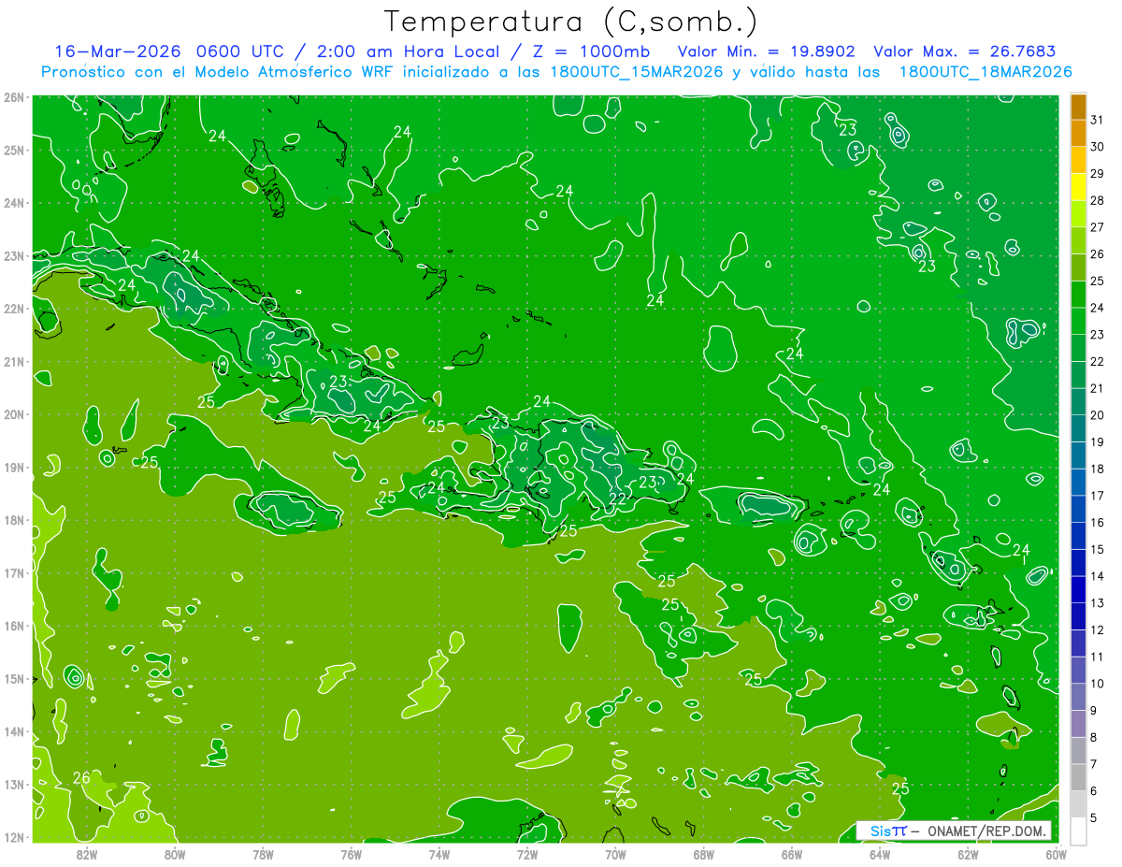Click the 82W longitude axis label
1122x867 pixels.
86,854
